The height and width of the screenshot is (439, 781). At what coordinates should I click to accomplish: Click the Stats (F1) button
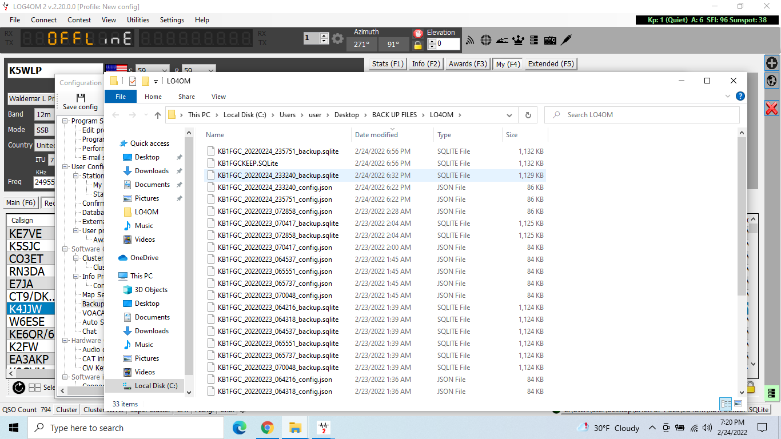click(388, 64)
